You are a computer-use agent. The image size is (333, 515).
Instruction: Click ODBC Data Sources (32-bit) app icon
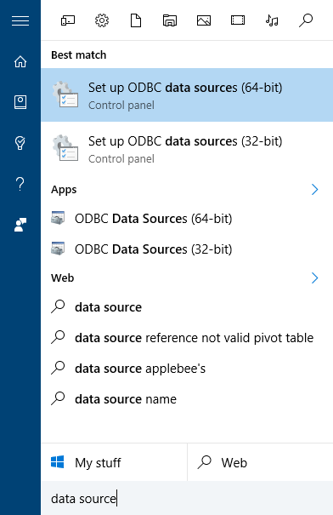point(58,249)
